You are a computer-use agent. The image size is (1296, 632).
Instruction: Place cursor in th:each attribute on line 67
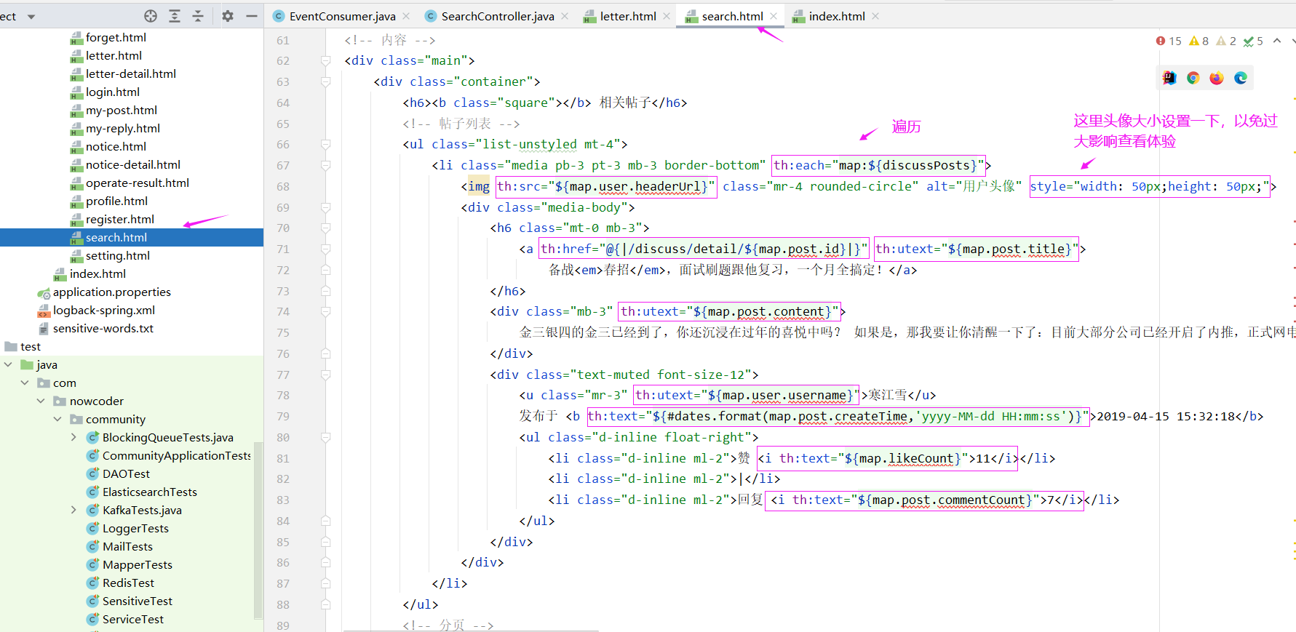pos(878,166)
